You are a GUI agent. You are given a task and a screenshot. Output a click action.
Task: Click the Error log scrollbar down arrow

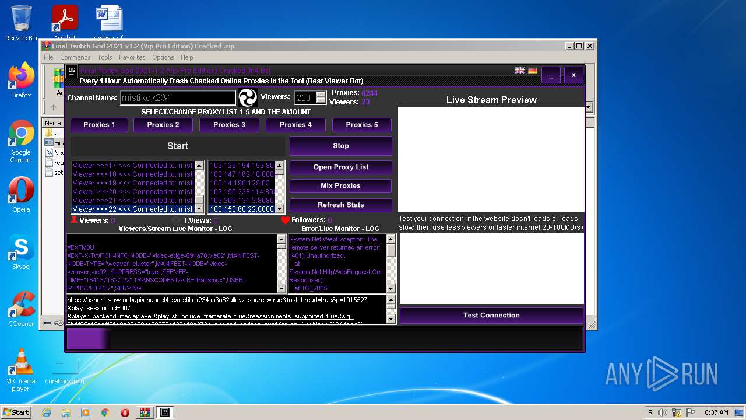391,289
